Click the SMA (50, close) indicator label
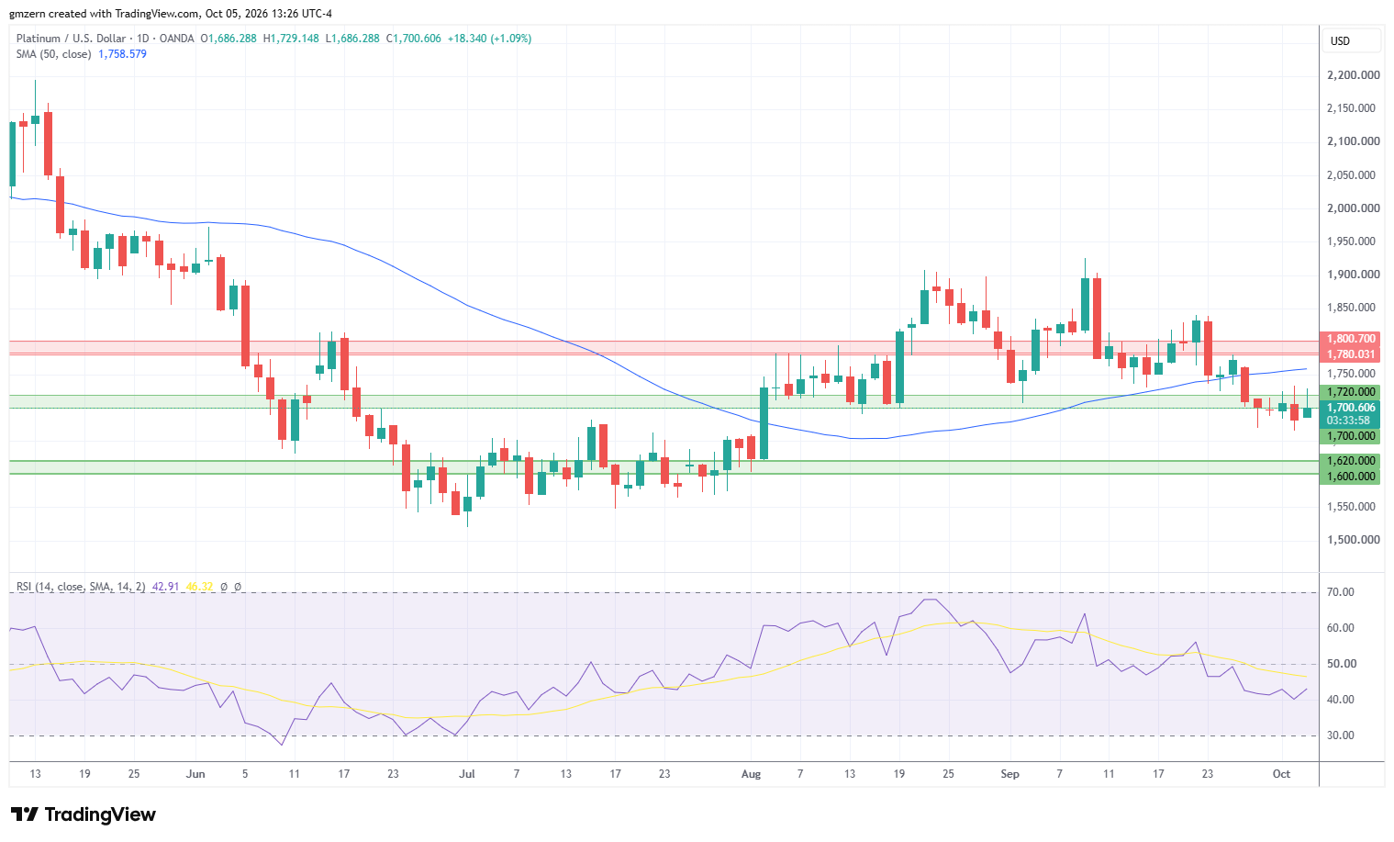 click(x=53, y=54)
